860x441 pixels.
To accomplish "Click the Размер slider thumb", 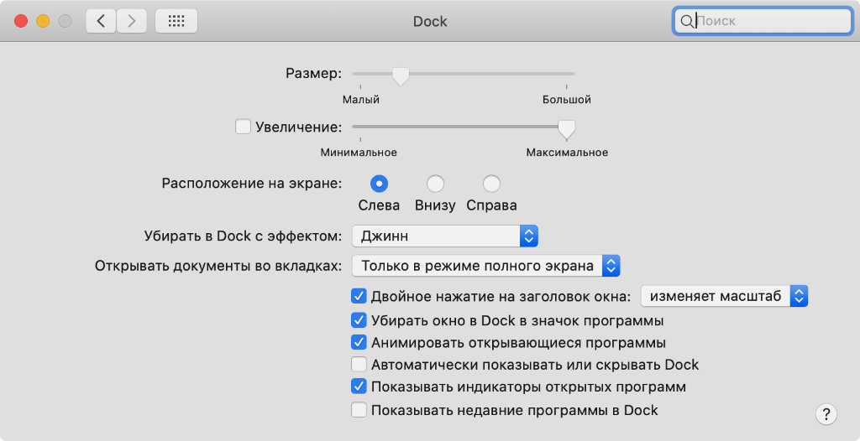I will point(401,76).
